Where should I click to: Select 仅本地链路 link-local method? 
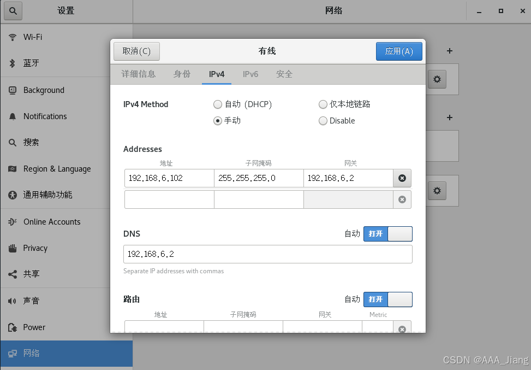[344, 104]
